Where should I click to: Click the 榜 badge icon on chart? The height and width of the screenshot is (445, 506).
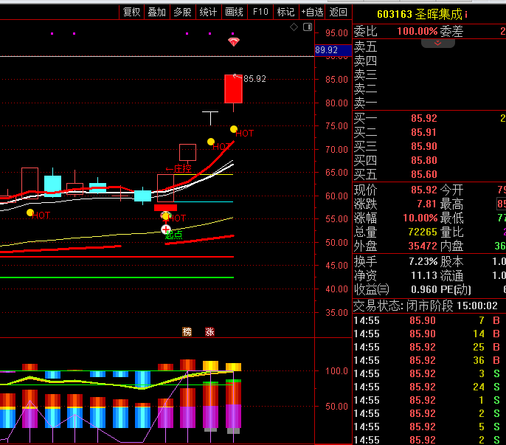pyautogui.click(x=187, y=331)
